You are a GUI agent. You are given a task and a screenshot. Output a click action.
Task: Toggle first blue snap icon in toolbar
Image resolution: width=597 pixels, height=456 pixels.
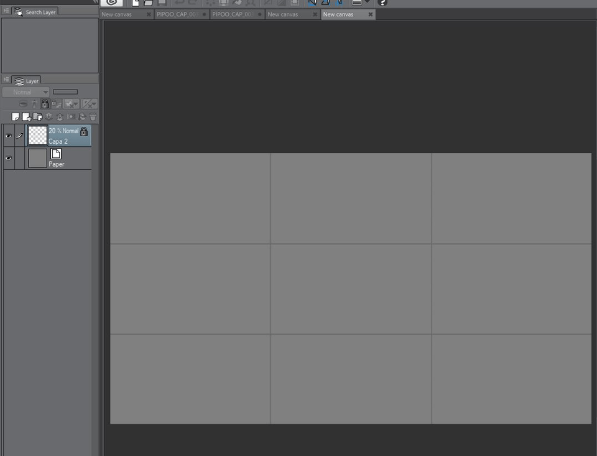tap(312, 2)
